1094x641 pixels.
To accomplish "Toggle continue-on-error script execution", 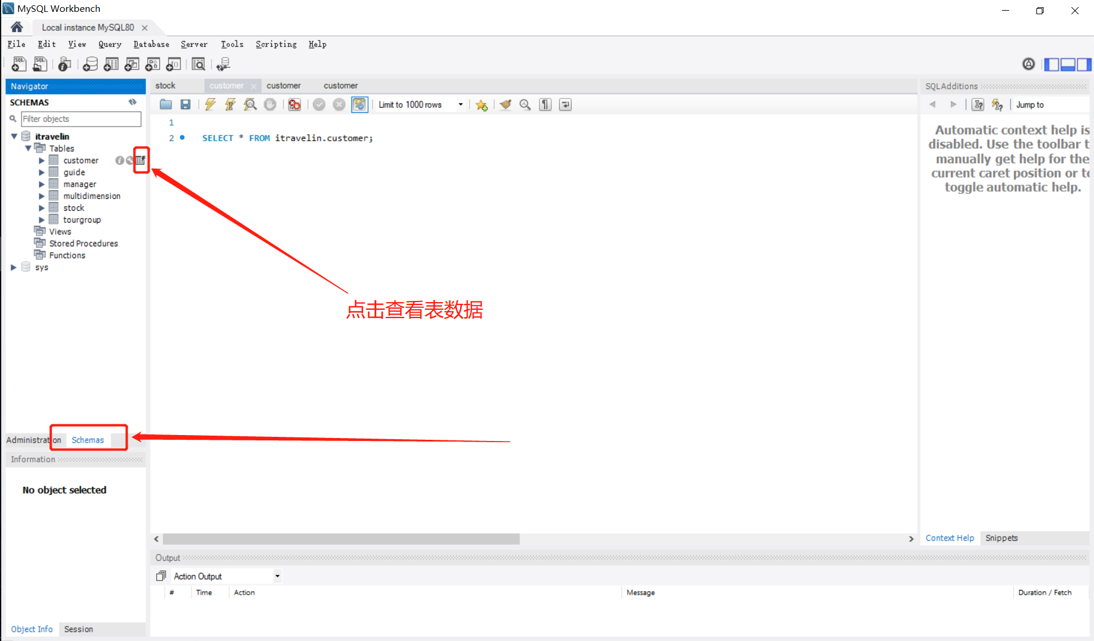I will click(x=294, y=104).
